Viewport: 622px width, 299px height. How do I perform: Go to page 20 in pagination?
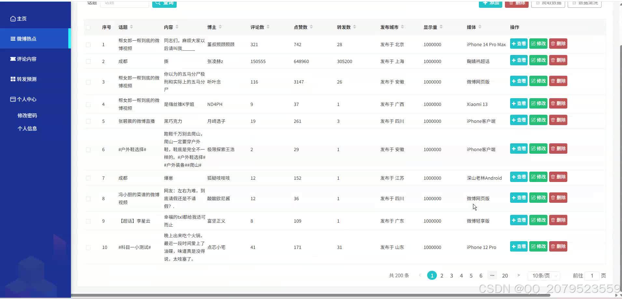tap(505, 275)
